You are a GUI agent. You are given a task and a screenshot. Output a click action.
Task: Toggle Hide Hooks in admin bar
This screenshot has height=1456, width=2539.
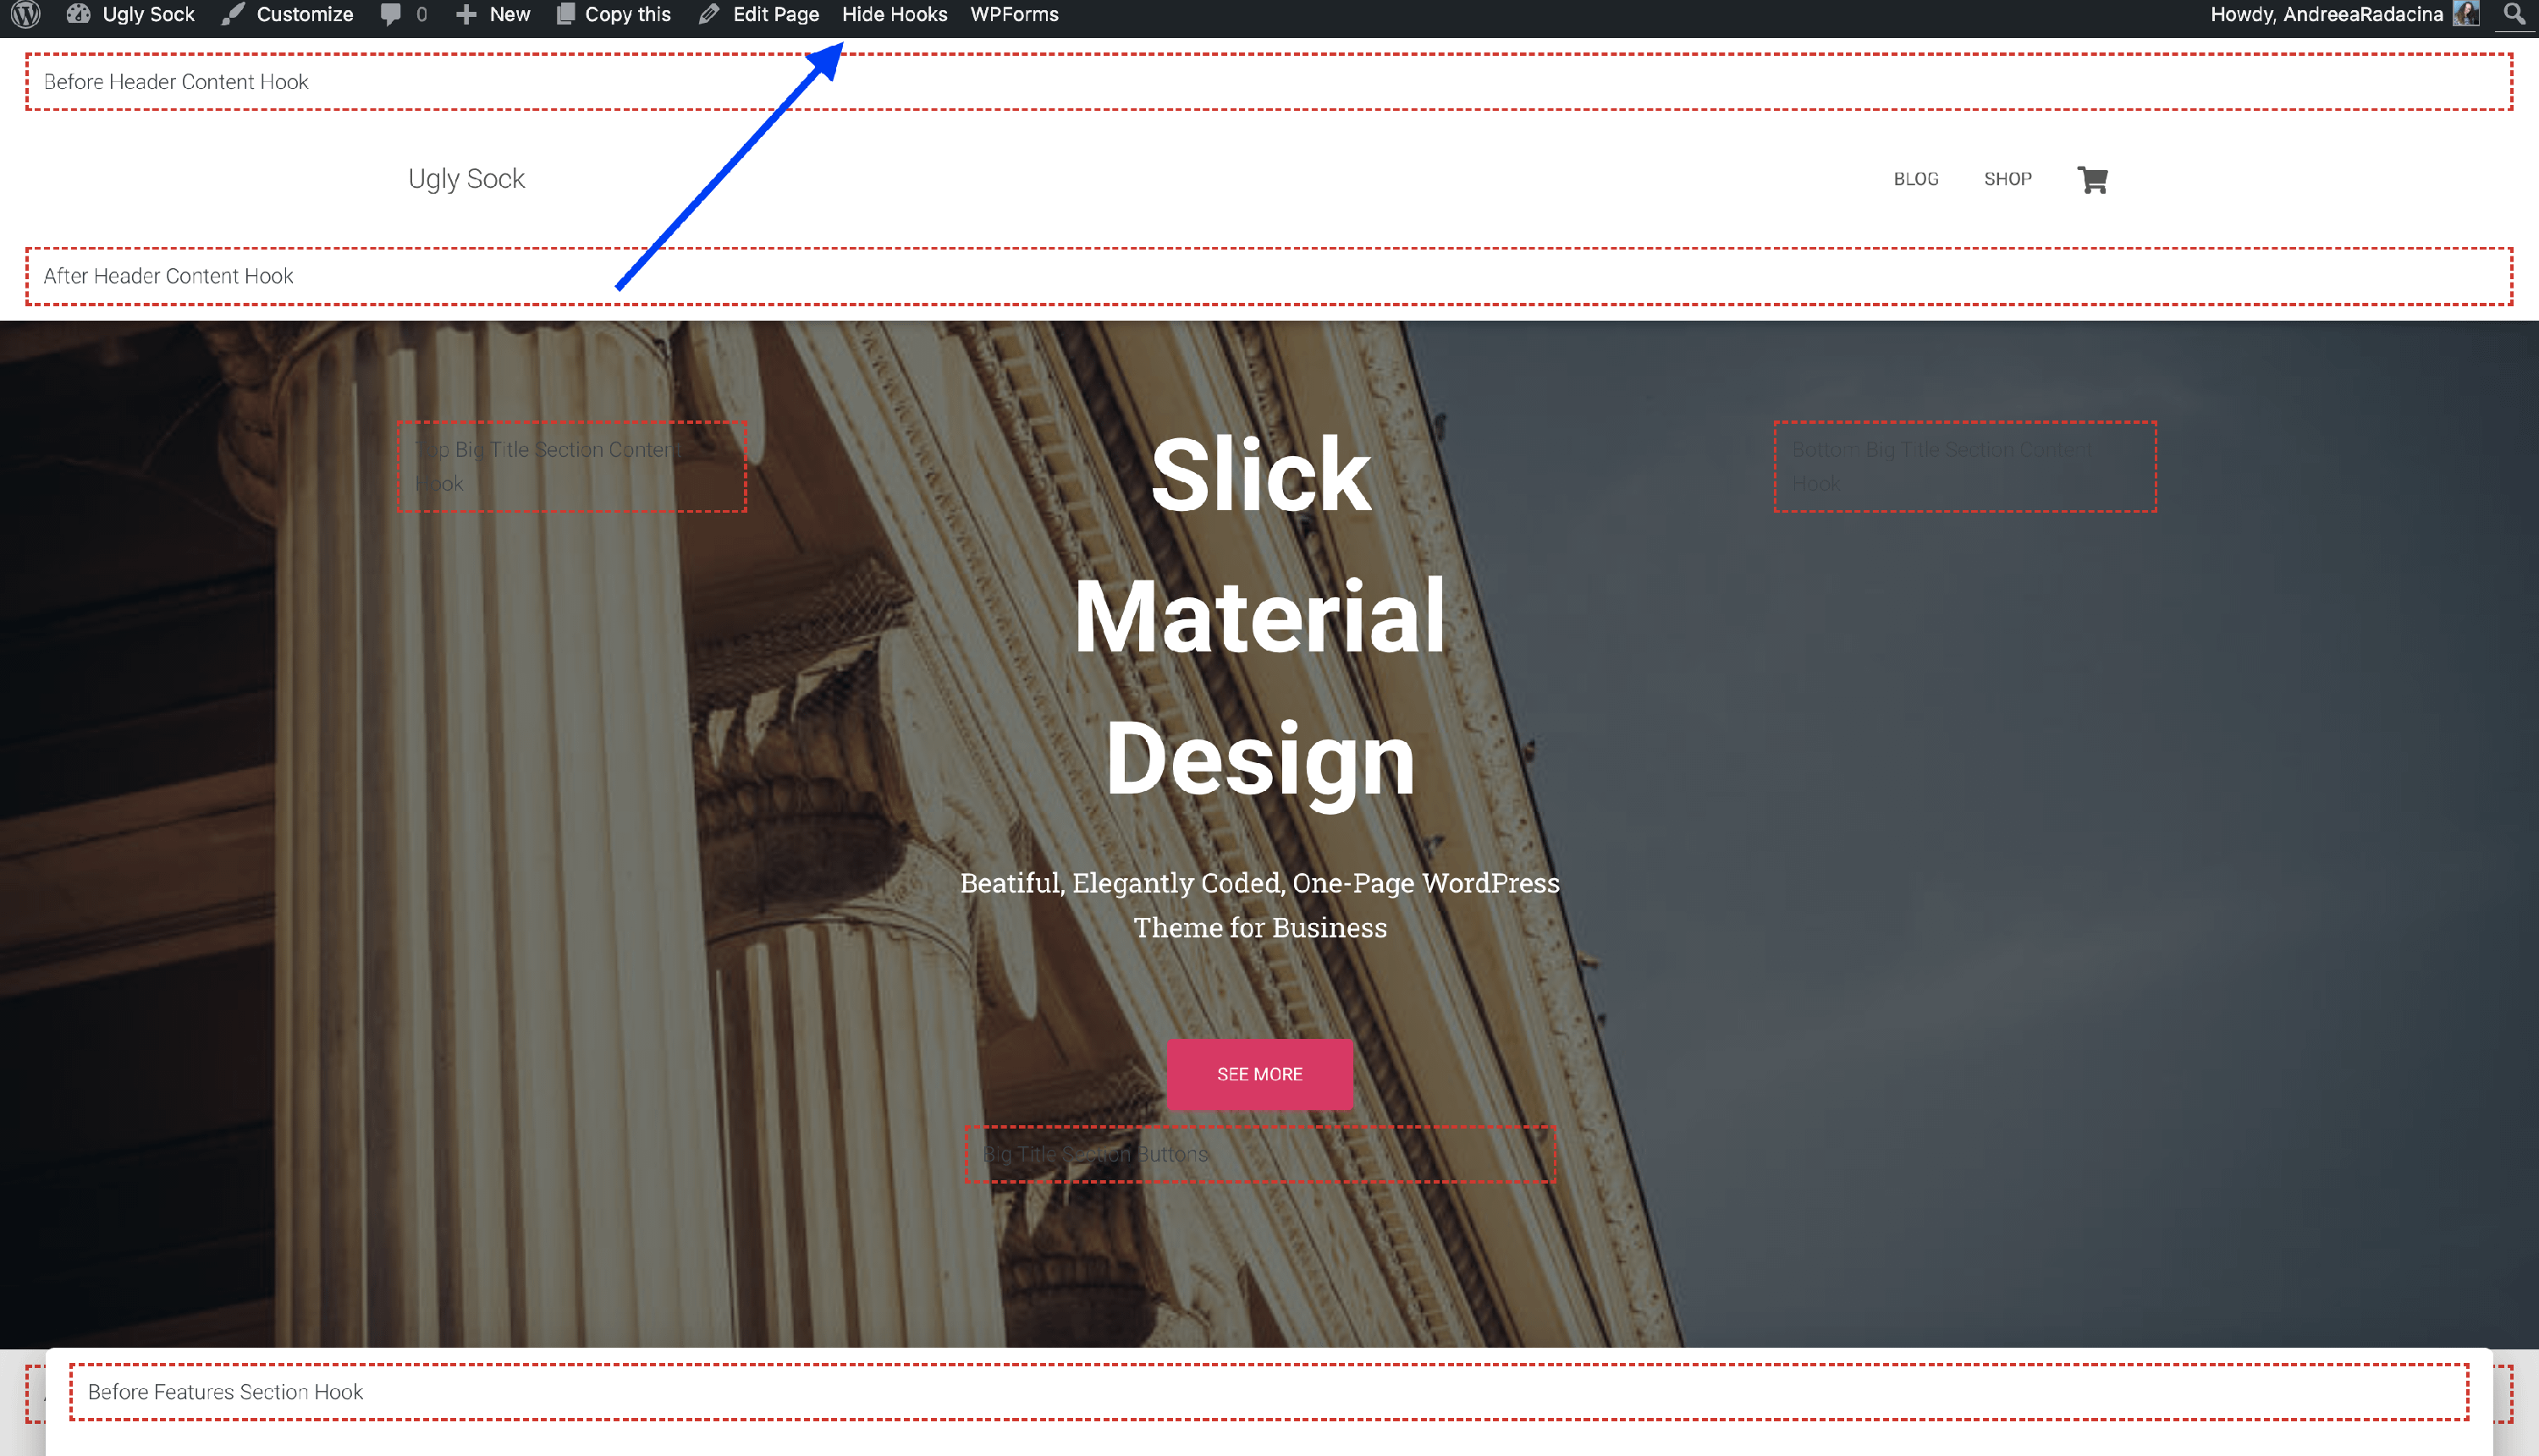pos(894,14)
